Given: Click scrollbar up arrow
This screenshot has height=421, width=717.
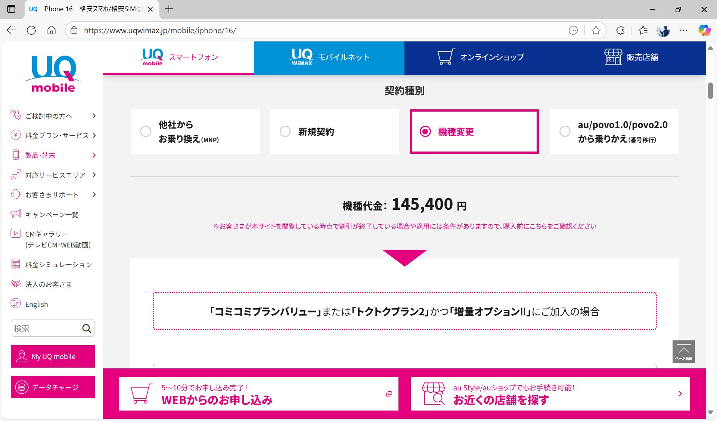Looking at the screenshot, I should click(710, 48).
